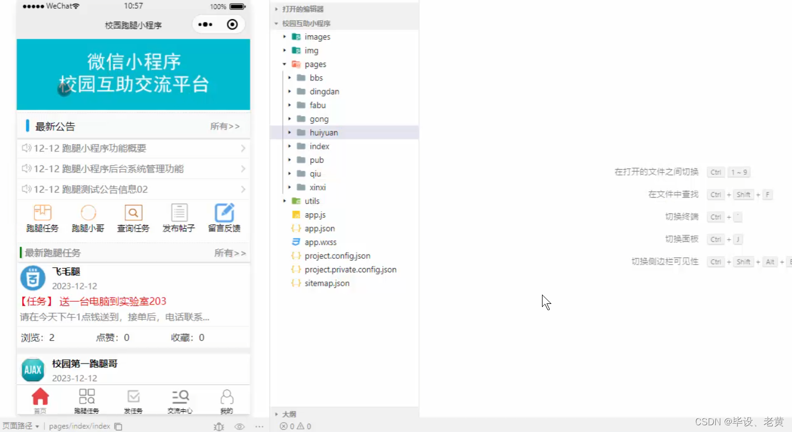The height and width of the screenshot is (432, 792).
Task: Open the mini program three-dots menu
Action: pos(205,24)
